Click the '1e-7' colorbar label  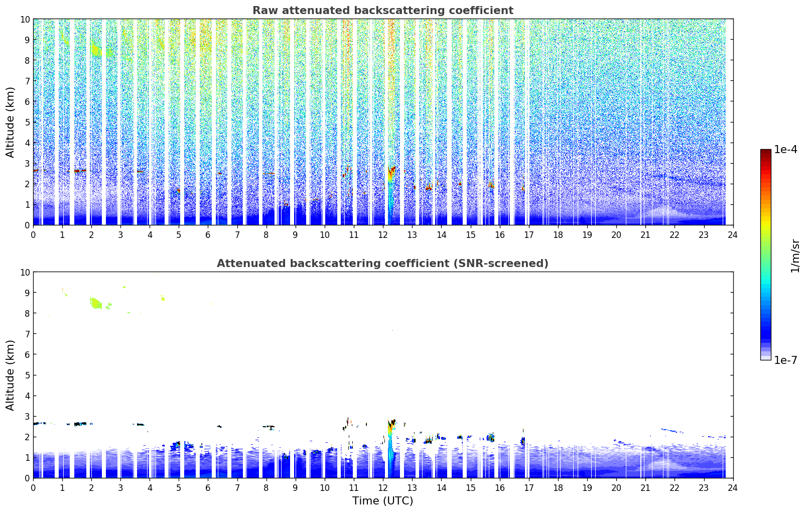pyautogui.click(x=785, y=360)
